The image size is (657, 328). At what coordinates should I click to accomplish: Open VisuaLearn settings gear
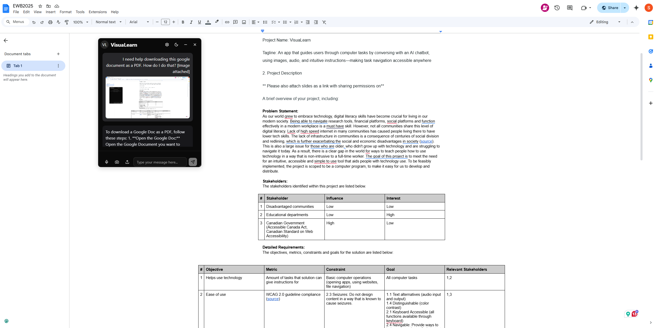point(167,45)
